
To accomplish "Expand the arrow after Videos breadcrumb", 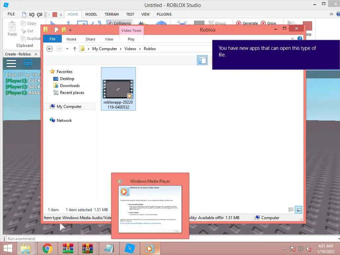I will click(140, 49).
